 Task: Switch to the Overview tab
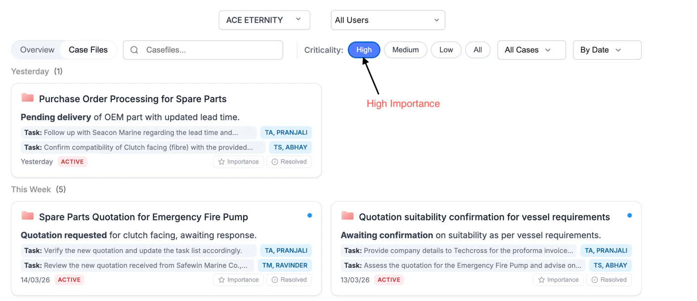pyautogui.click(x=37, y=50)
